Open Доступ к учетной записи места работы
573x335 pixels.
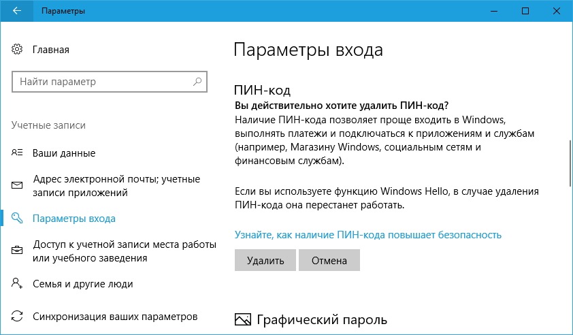tap(125, 251)
